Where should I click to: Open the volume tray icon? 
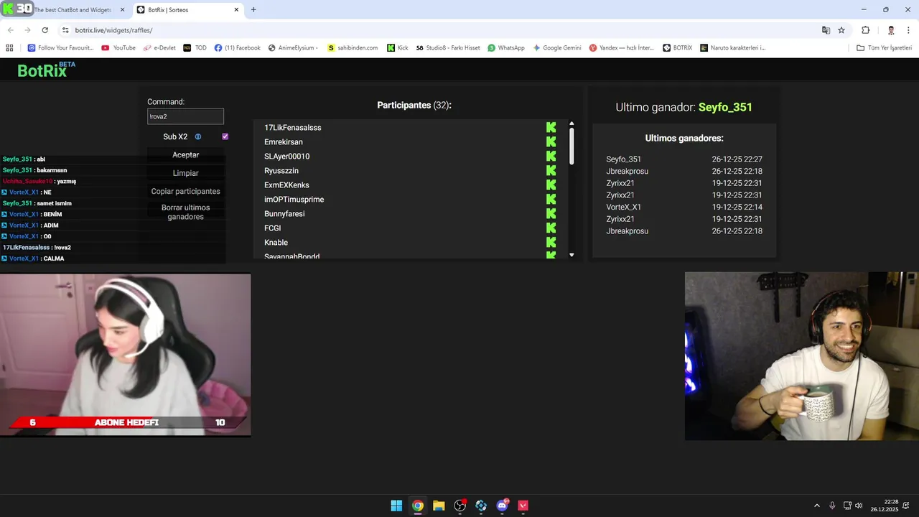pyautogui.click(x=859, y=506)
